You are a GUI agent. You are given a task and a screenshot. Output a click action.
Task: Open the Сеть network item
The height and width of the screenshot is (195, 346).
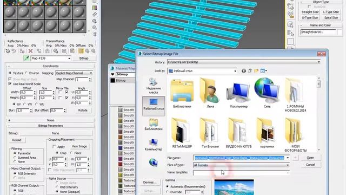[x=267, y=93]
